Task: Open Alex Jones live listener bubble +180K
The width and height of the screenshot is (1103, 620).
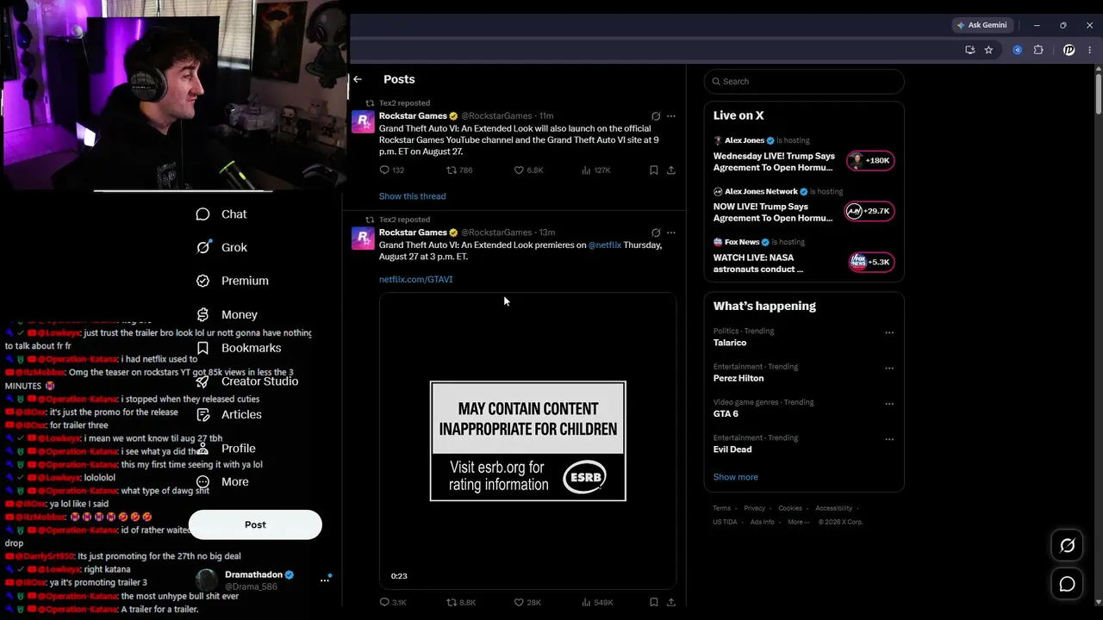Action: click(x=870, y=161)
